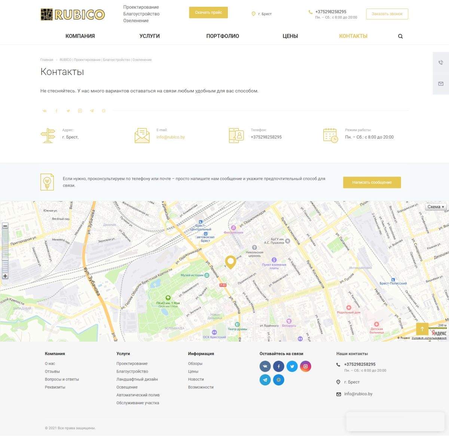This screenshot has width=449, height=436.
Task: Open the pale @ mail icon under the intro text
Action: pyautogui.click(x=104, y=111)
